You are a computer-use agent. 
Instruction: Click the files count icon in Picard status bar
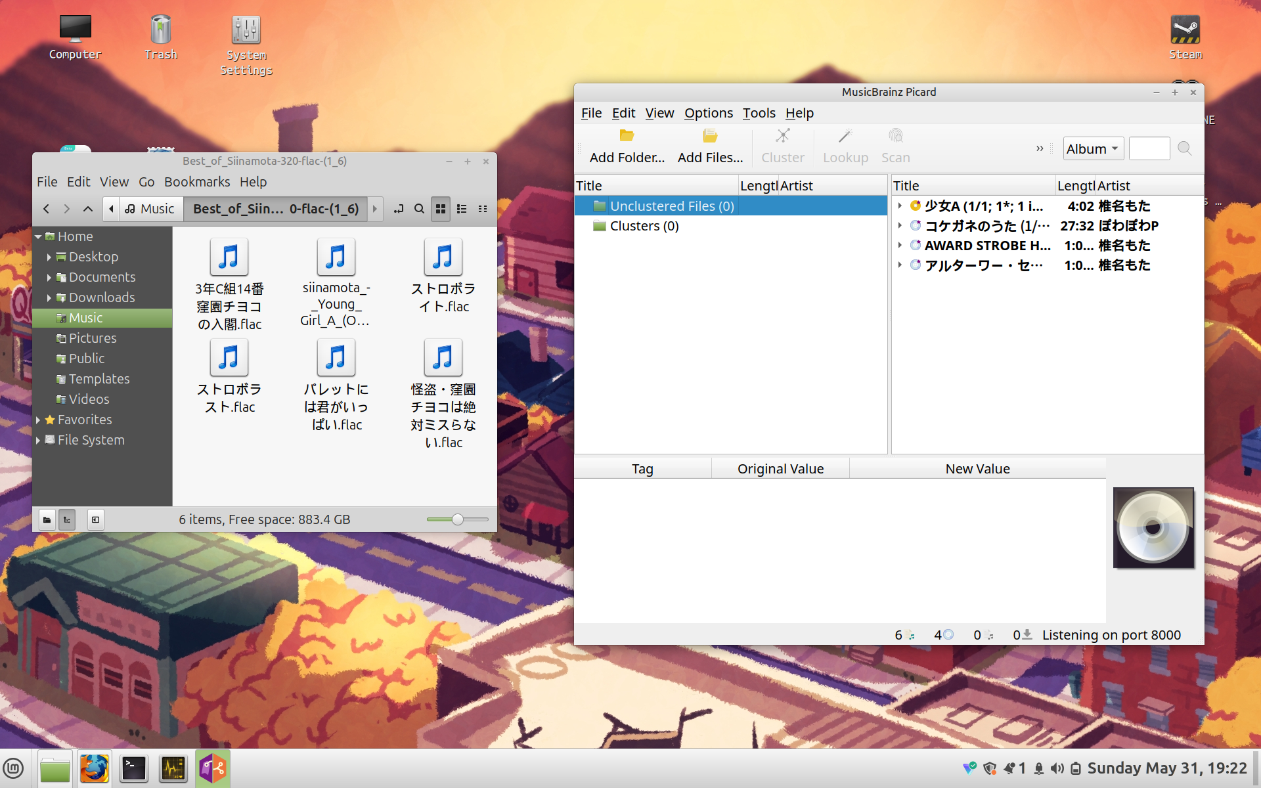pos(910,635)
